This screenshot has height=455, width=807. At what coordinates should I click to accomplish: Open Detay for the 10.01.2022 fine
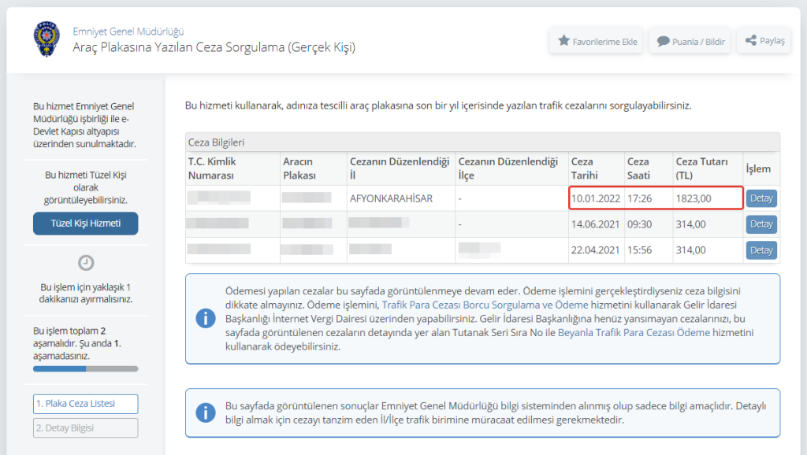click(761, 198)
